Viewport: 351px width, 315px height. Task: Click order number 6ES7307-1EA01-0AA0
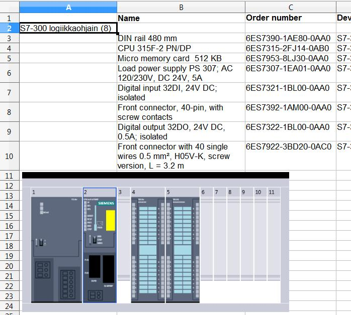point(291,73)
